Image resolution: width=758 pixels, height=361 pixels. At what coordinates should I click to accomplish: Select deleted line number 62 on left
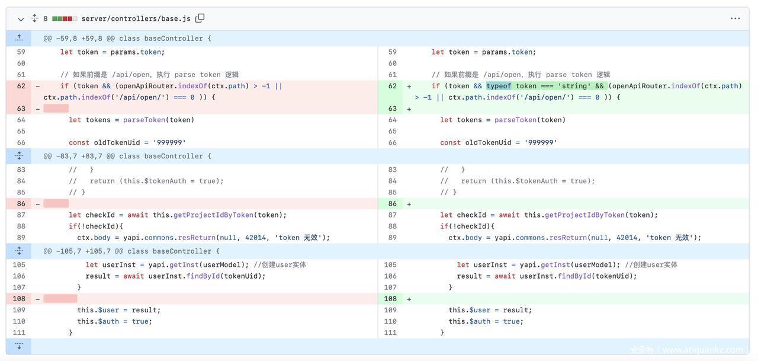tap(21, 86)
